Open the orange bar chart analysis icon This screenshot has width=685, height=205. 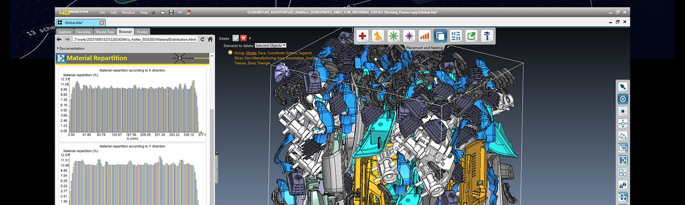pyautogui.click(x=424, y=36)
